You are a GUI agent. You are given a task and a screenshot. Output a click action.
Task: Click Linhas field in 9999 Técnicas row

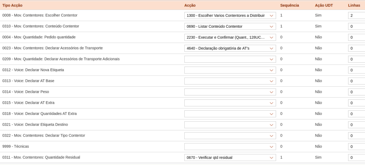point(356,147)
